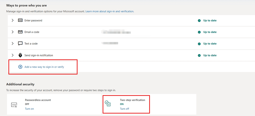Click the Two-step verification checkmark icon
This screenshot has height=116, width=255.
pos(108,103)
